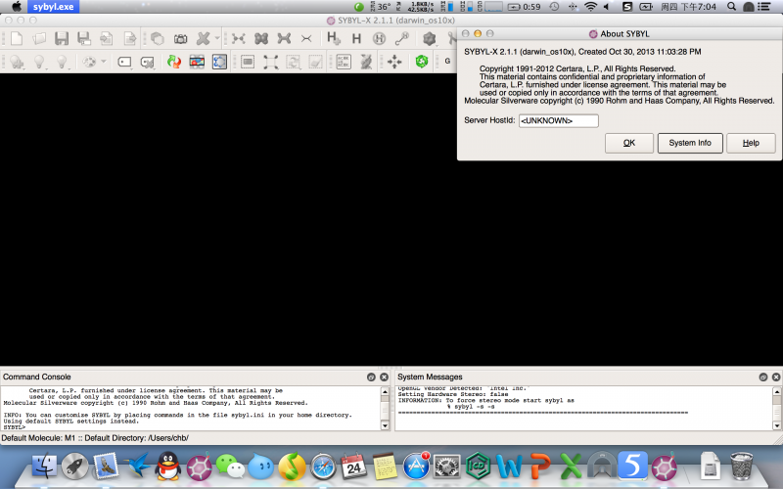Click the New file toolbar icon
Image resolution: width=783 pixels, height=489 pixels.
tap(17, 38)
